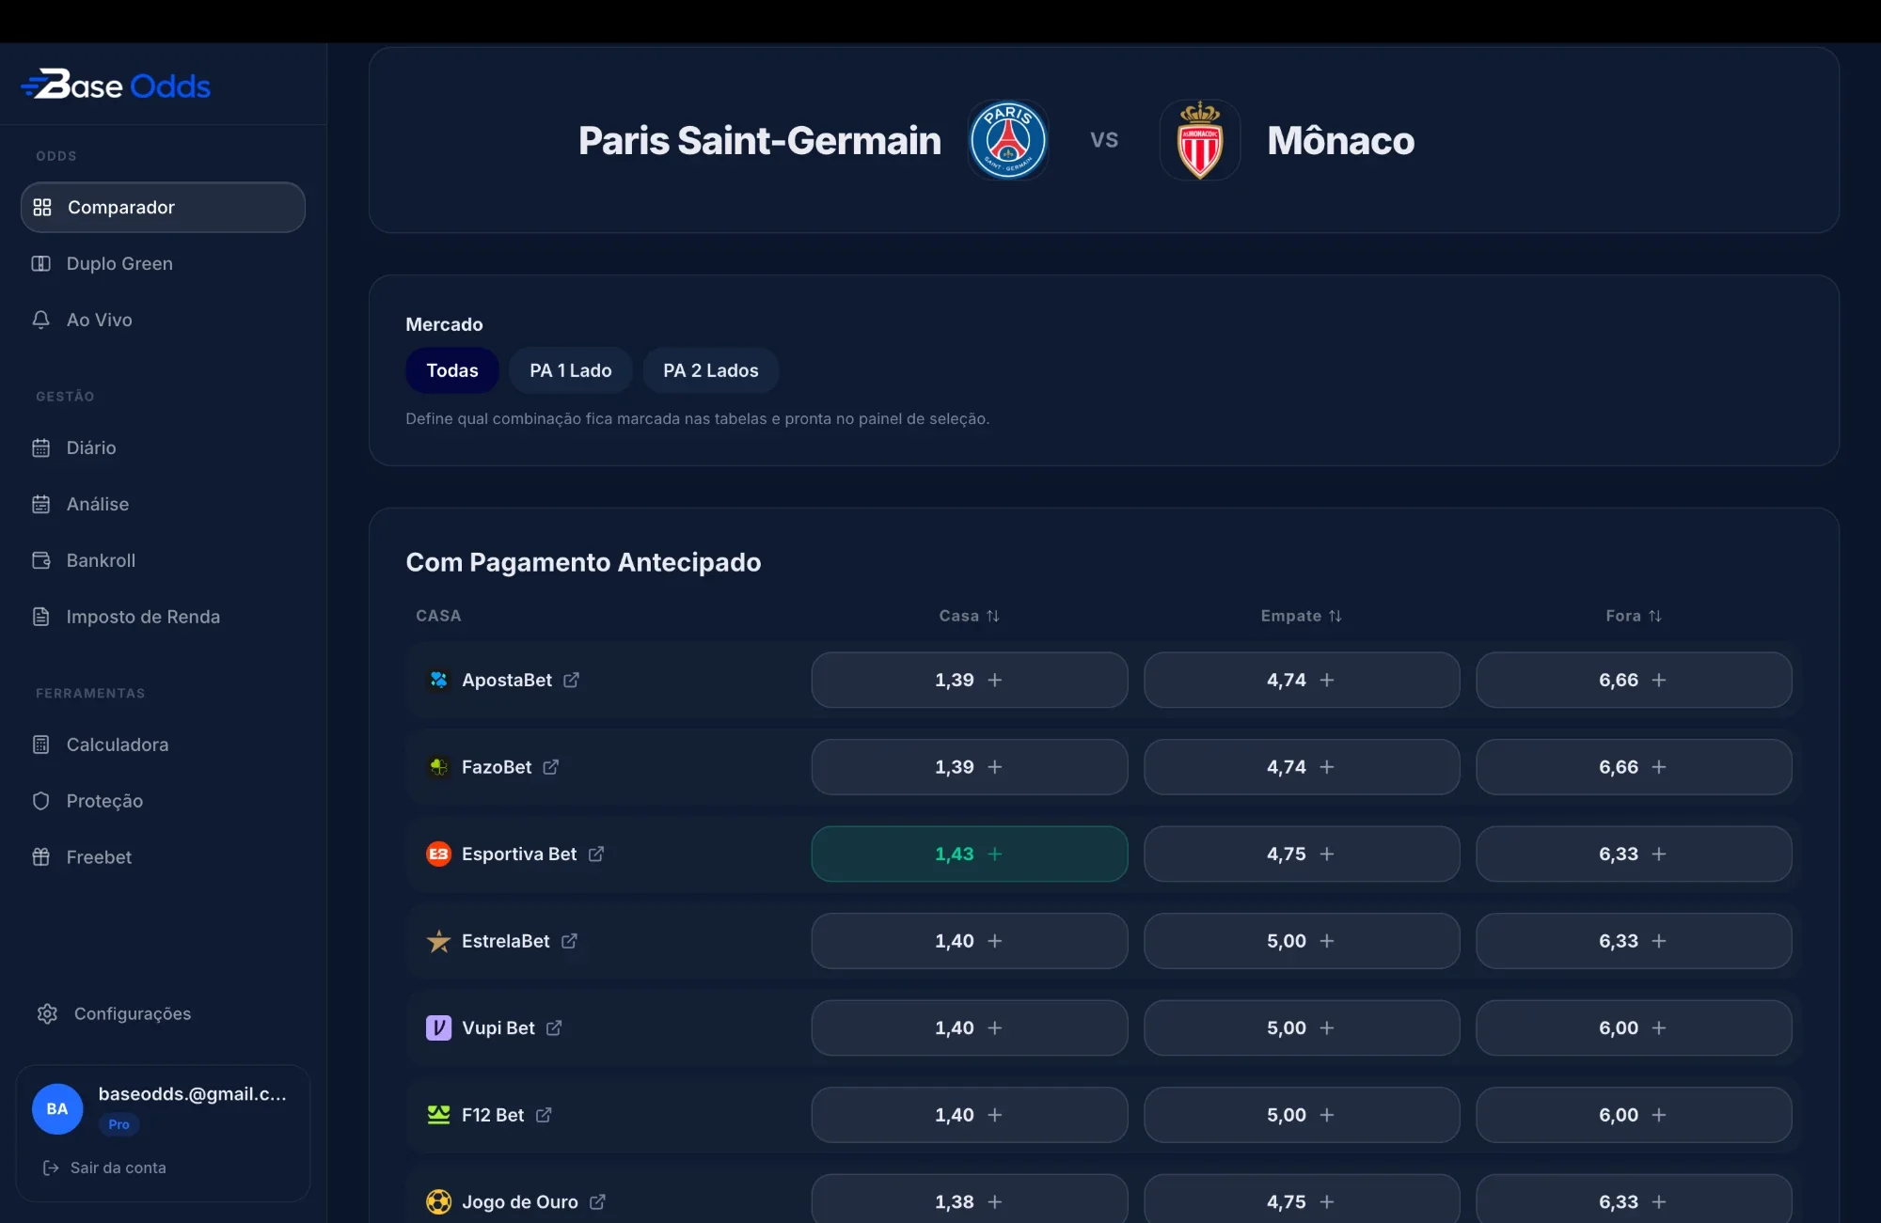Image resolution: width=1881 pixels, height=1223 pixels.
Task: Select Jogo de Ouro Fora 6,33
Action: [x=1634, y=1199]
